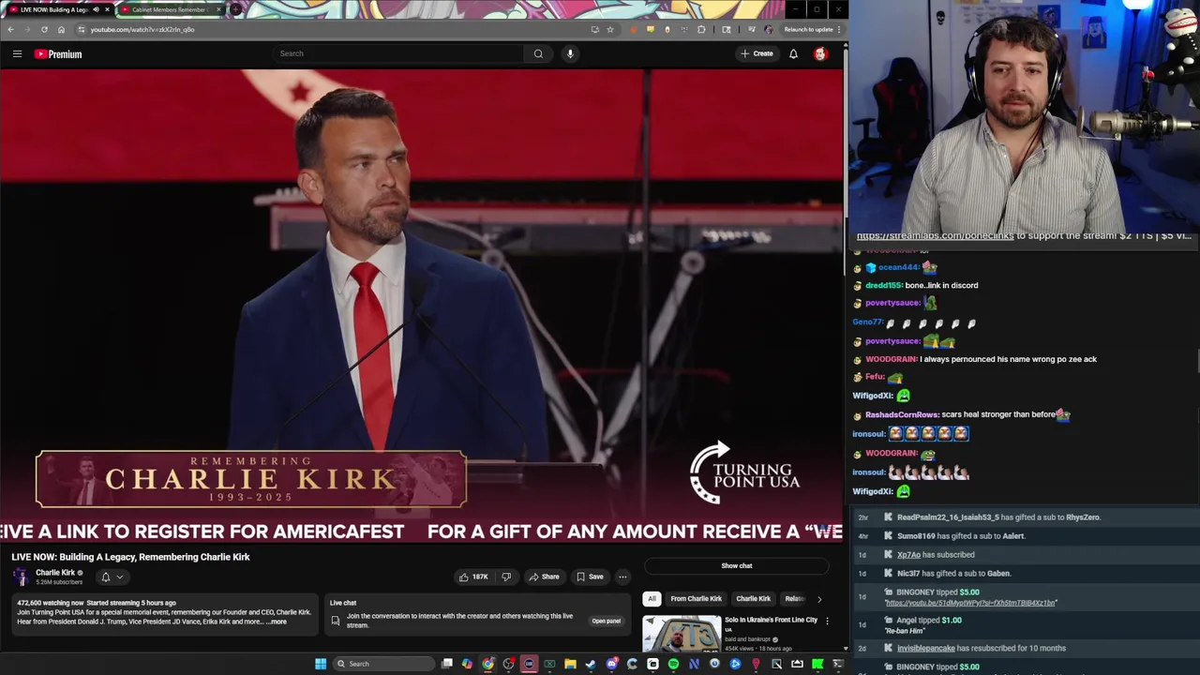Show next filter chips with chevron
The image size is (1200, 675).
point(819,598)
